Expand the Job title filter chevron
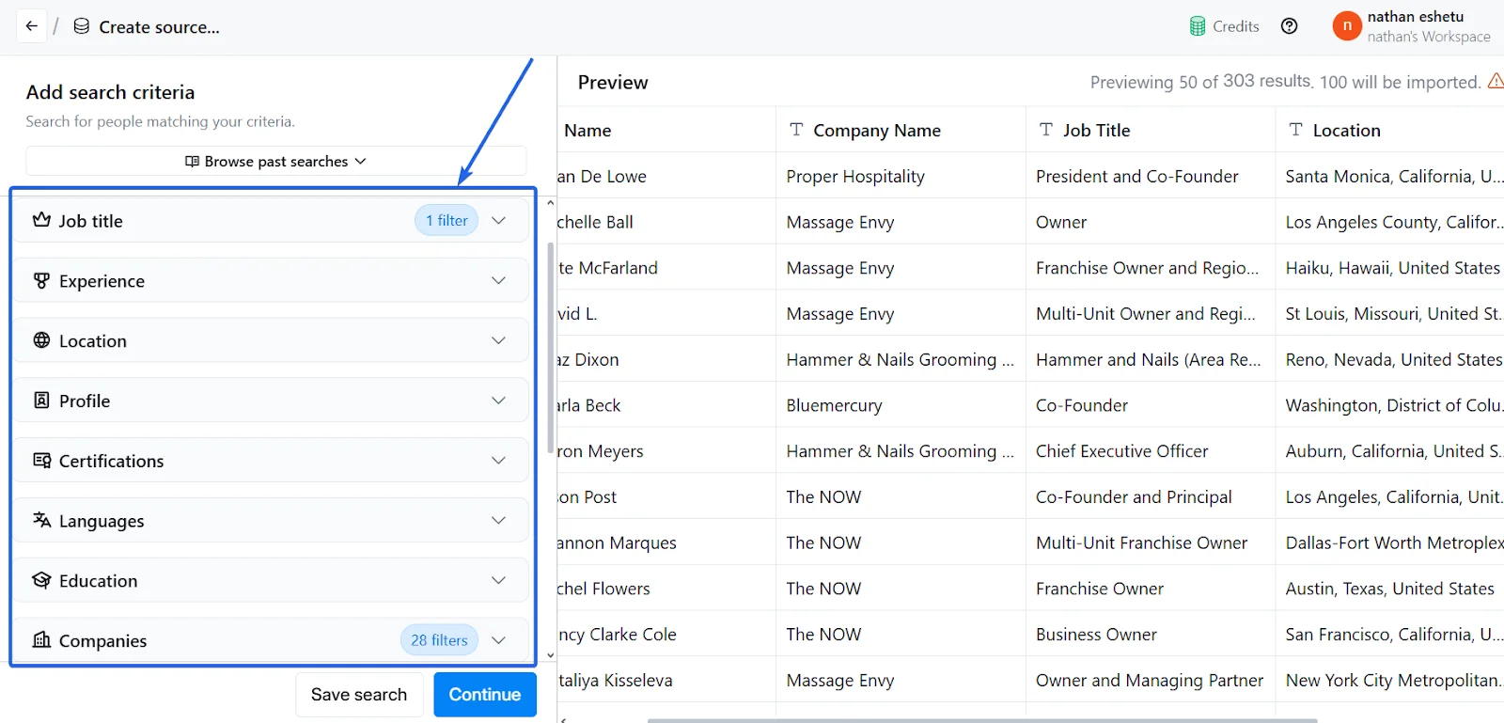 coord(498,220)
